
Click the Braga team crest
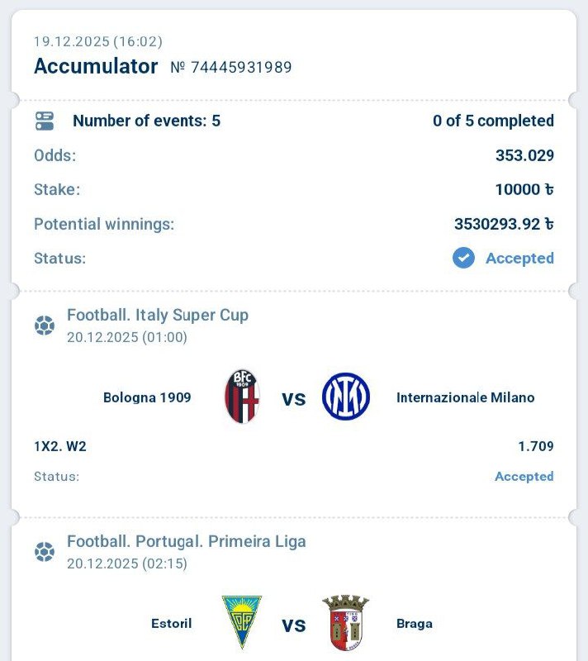click(x=346, y=623)
